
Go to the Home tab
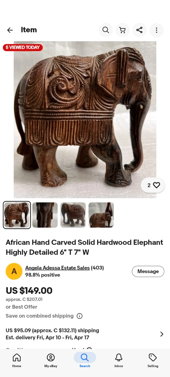click(17, 360)
